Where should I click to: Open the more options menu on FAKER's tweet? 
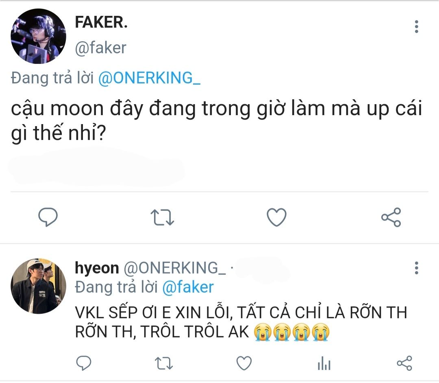[416, 26]
